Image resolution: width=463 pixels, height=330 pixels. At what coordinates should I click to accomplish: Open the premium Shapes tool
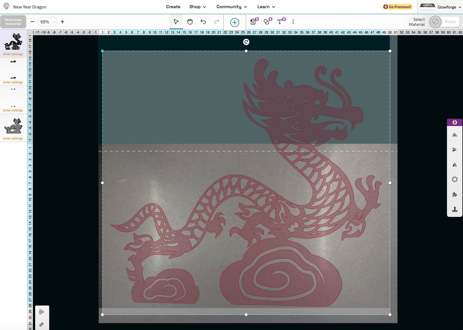pyautogui.click(x=267, y=22)
